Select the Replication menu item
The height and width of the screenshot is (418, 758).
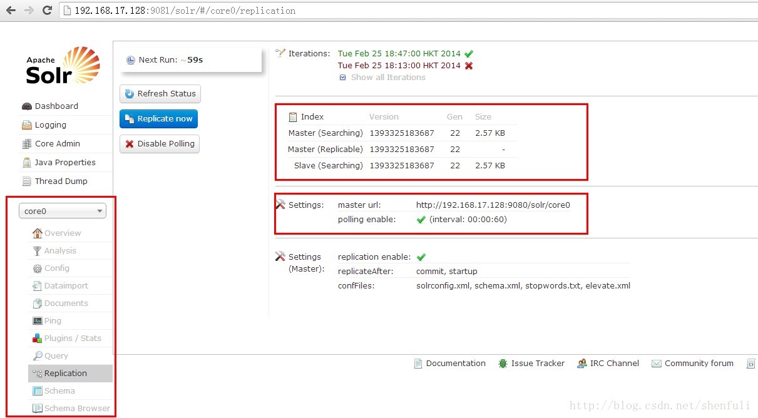70,374
